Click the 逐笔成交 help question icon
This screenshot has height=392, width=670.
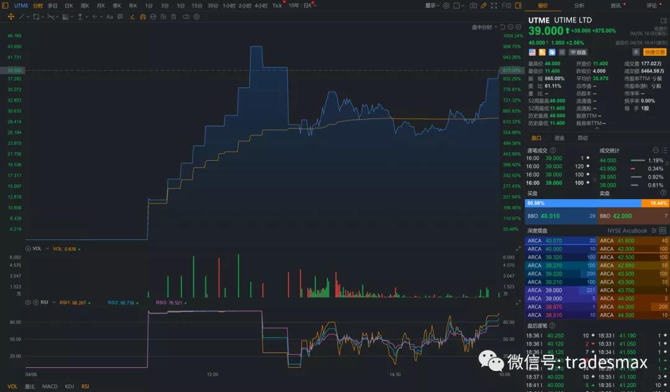(553, 150)
